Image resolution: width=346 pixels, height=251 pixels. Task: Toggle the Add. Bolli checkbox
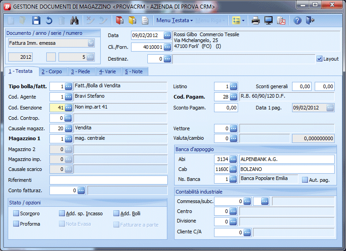point(117,213)
